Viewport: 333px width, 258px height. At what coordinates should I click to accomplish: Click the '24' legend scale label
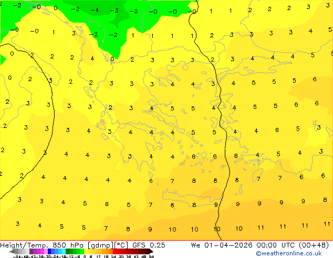click(113, 256)
